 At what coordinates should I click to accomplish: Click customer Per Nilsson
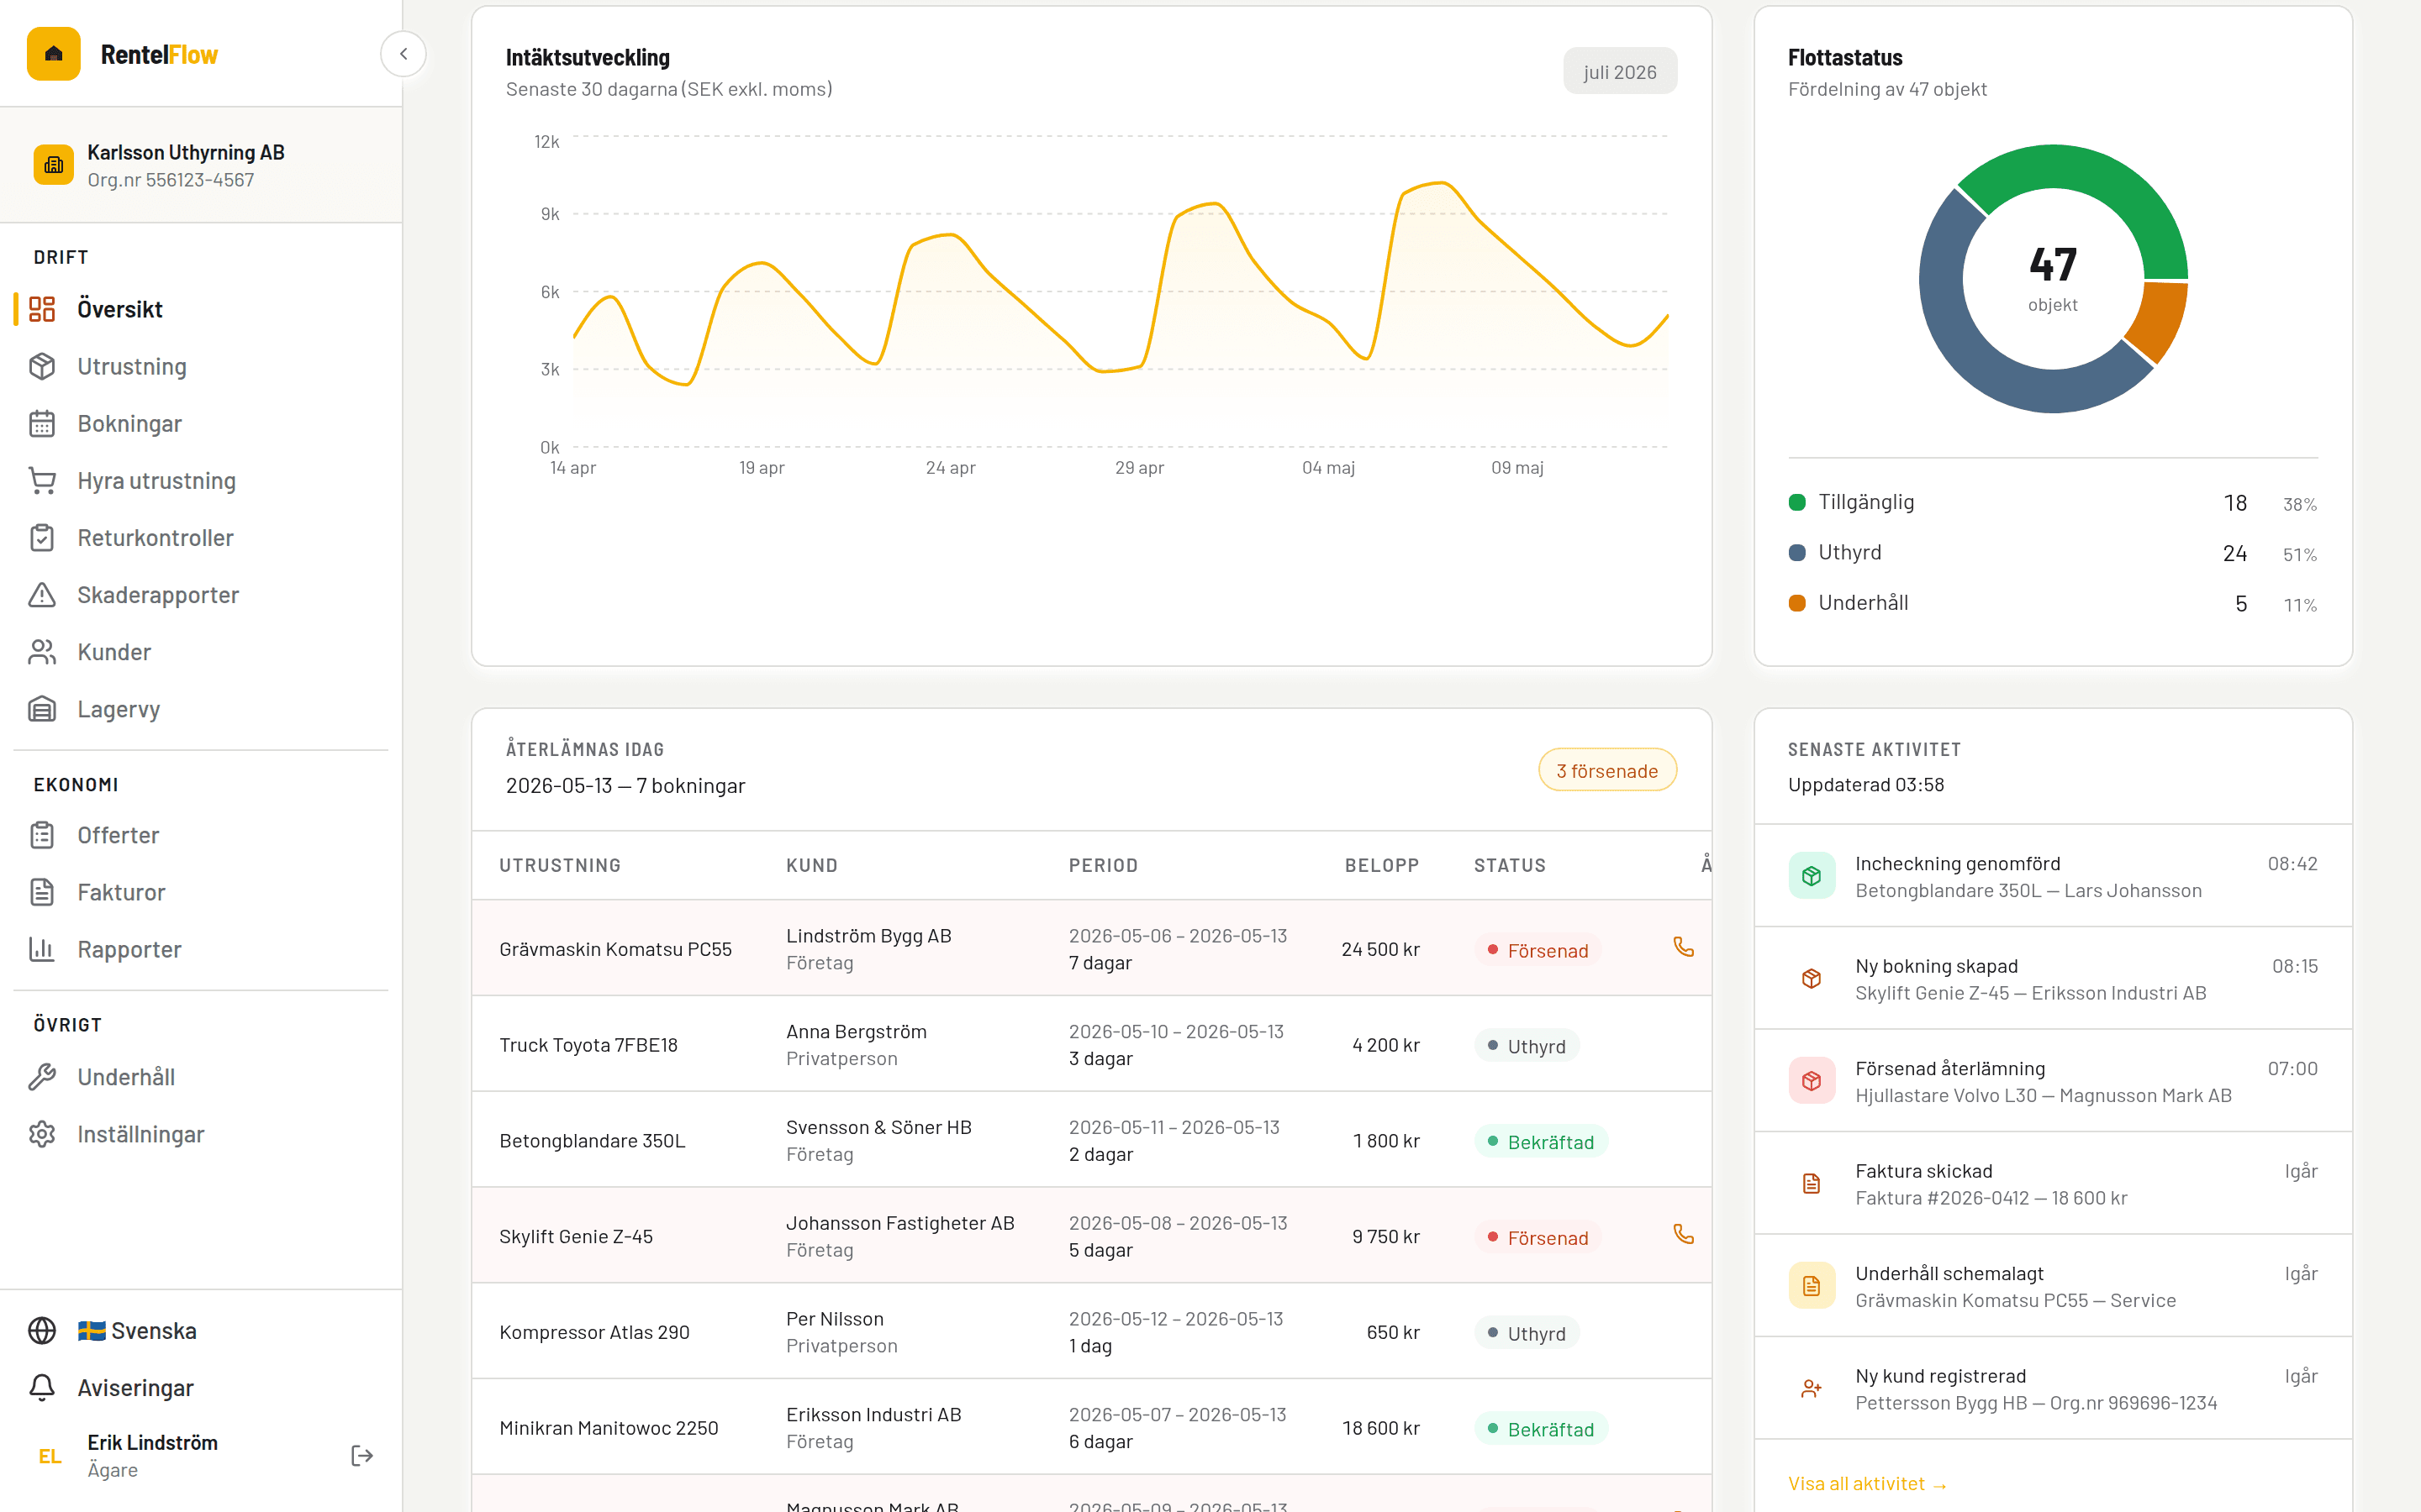point(835,1318)
